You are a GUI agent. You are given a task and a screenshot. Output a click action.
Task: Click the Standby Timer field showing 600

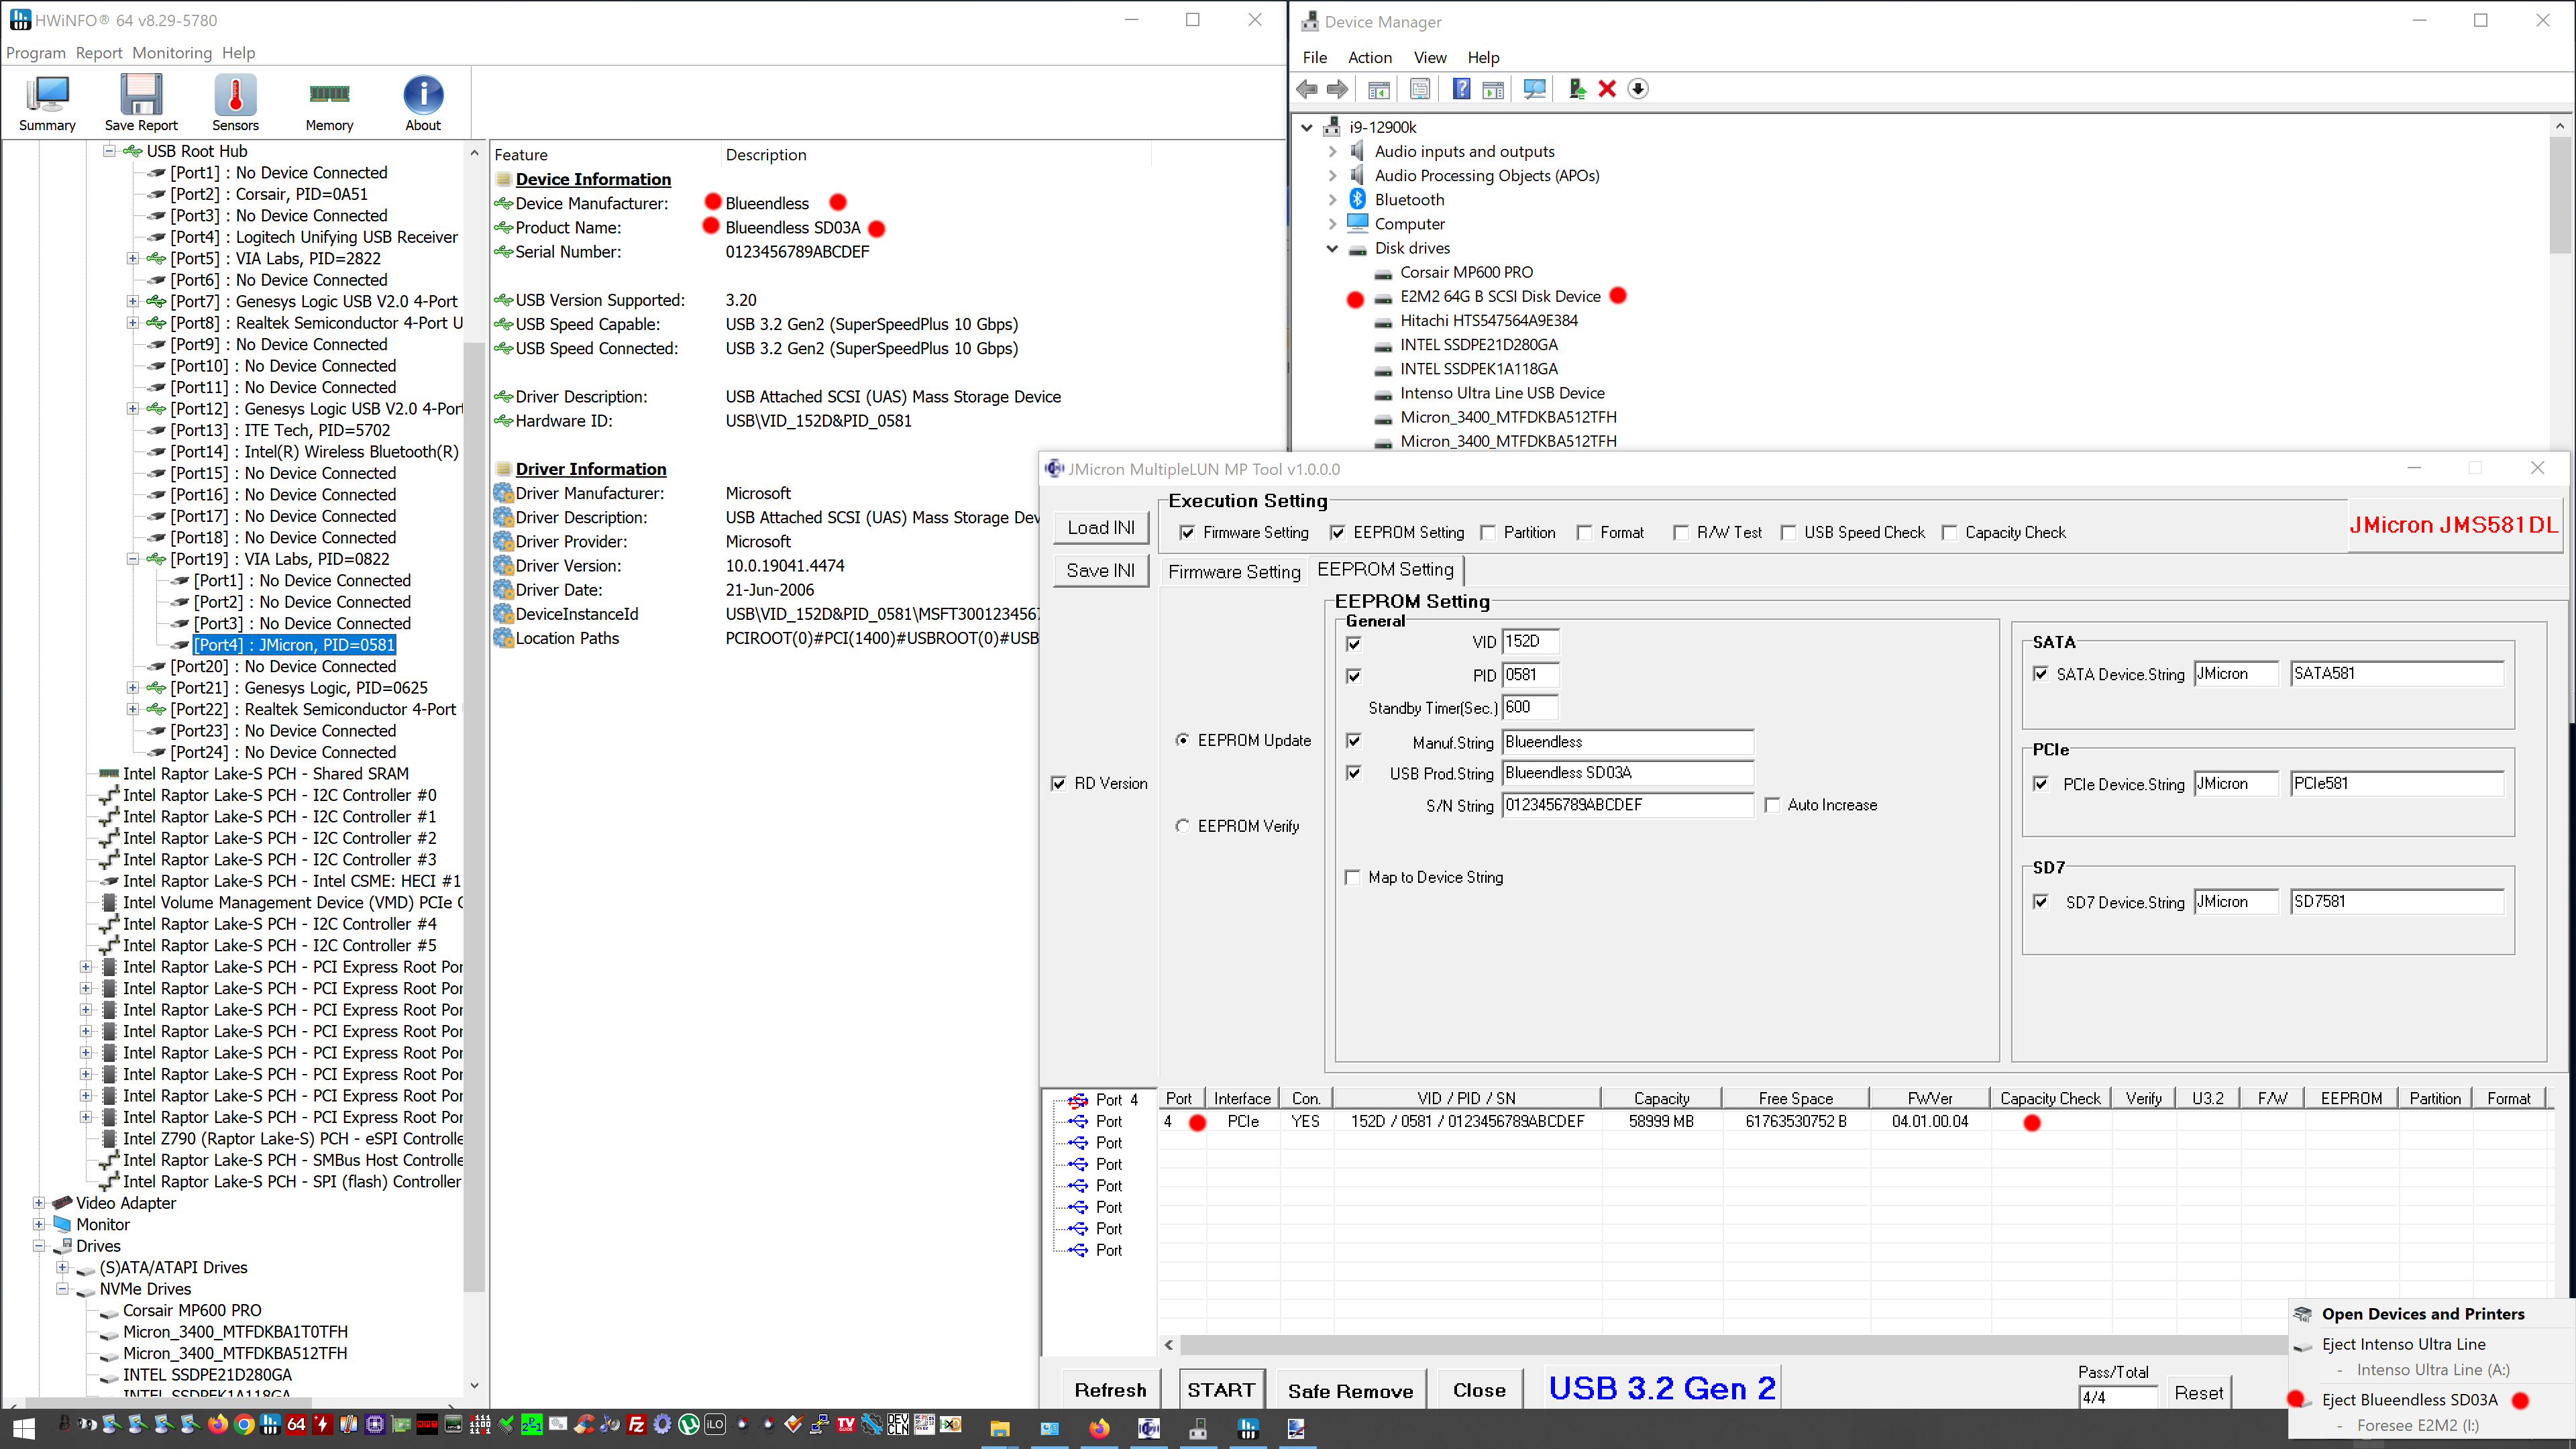click(1529, 707)
